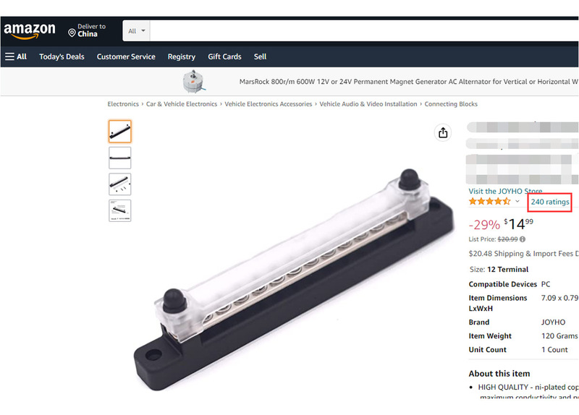The height and width of the screenshot is (415, 579).
Task: Expand the star rating breakdown chevron
Action: tap(517, 202)
